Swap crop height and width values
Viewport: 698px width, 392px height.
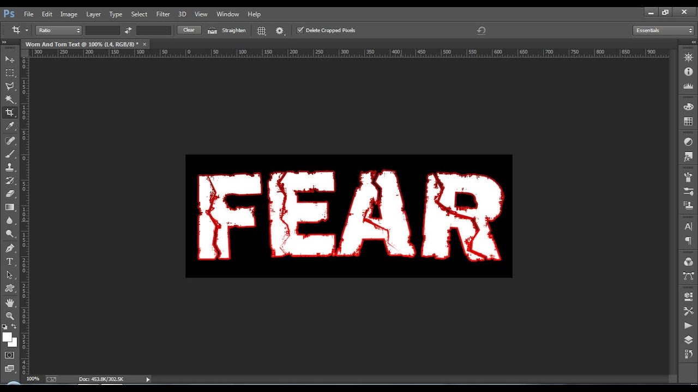pyautogui.click(x=128, y=30)
